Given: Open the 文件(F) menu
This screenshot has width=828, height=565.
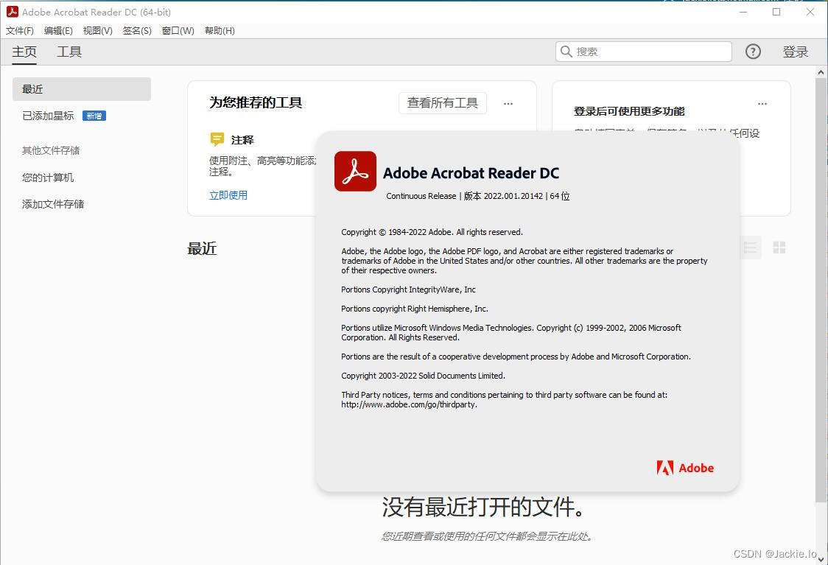Looking at the screenshot, I should click(x=20, y=31).
